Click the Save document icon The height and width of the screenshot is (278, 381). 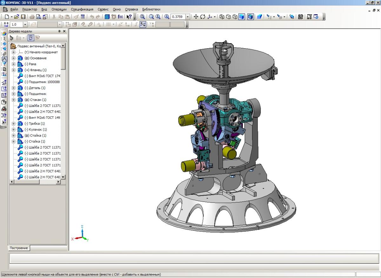pos(23,17)
